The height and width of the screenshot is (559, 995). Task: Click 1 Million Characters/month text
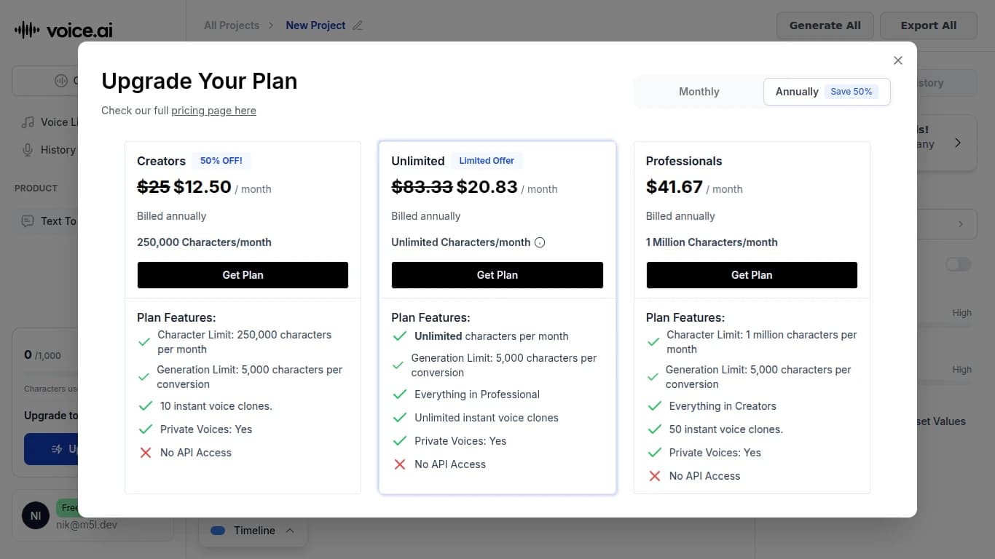click(712, 242)
